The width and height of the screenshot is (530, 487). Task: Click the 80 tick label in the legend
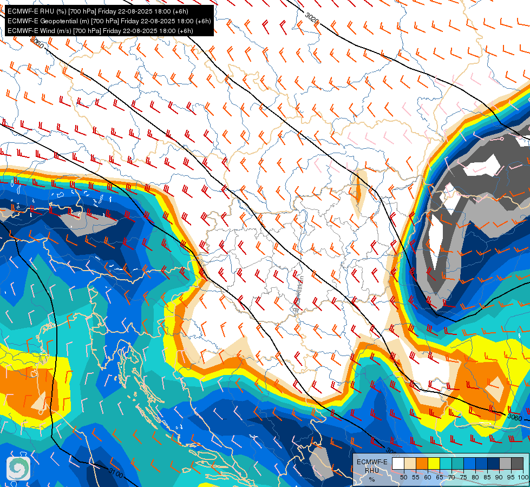click(475, 477)
